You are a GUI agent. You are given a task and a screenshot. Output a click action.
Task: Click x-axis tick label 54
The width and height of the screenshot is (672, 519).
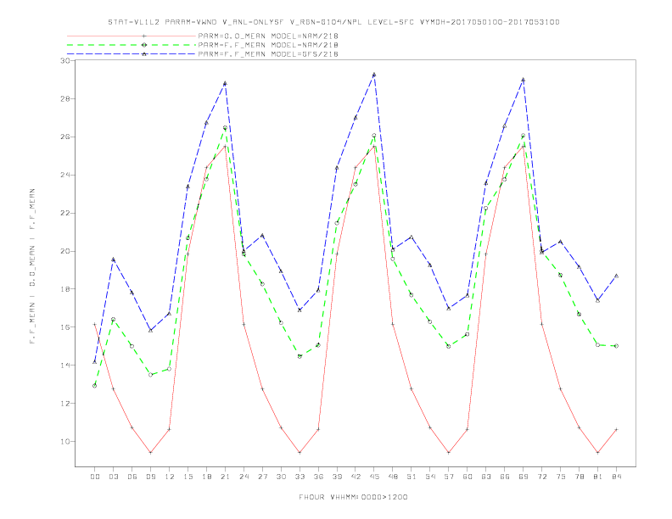tap(430, 477)
